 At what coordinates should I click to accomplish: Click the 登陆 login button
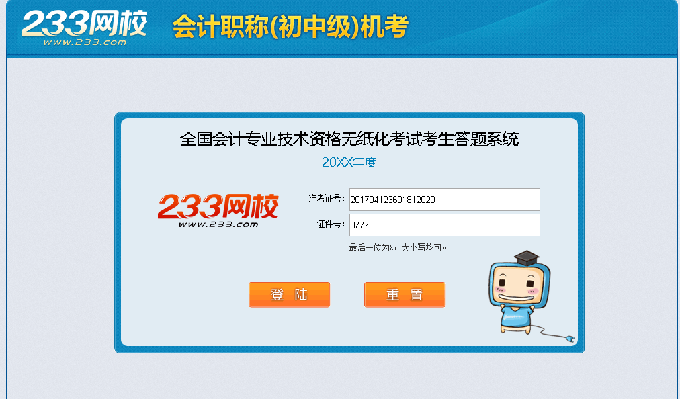[289, 294]
